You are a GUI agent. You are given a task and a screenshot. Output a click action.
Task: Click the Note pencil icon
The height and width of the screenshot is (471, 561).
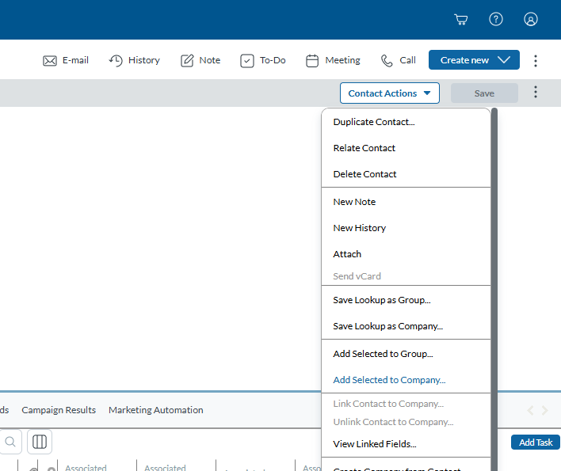(x=187, y=60)
